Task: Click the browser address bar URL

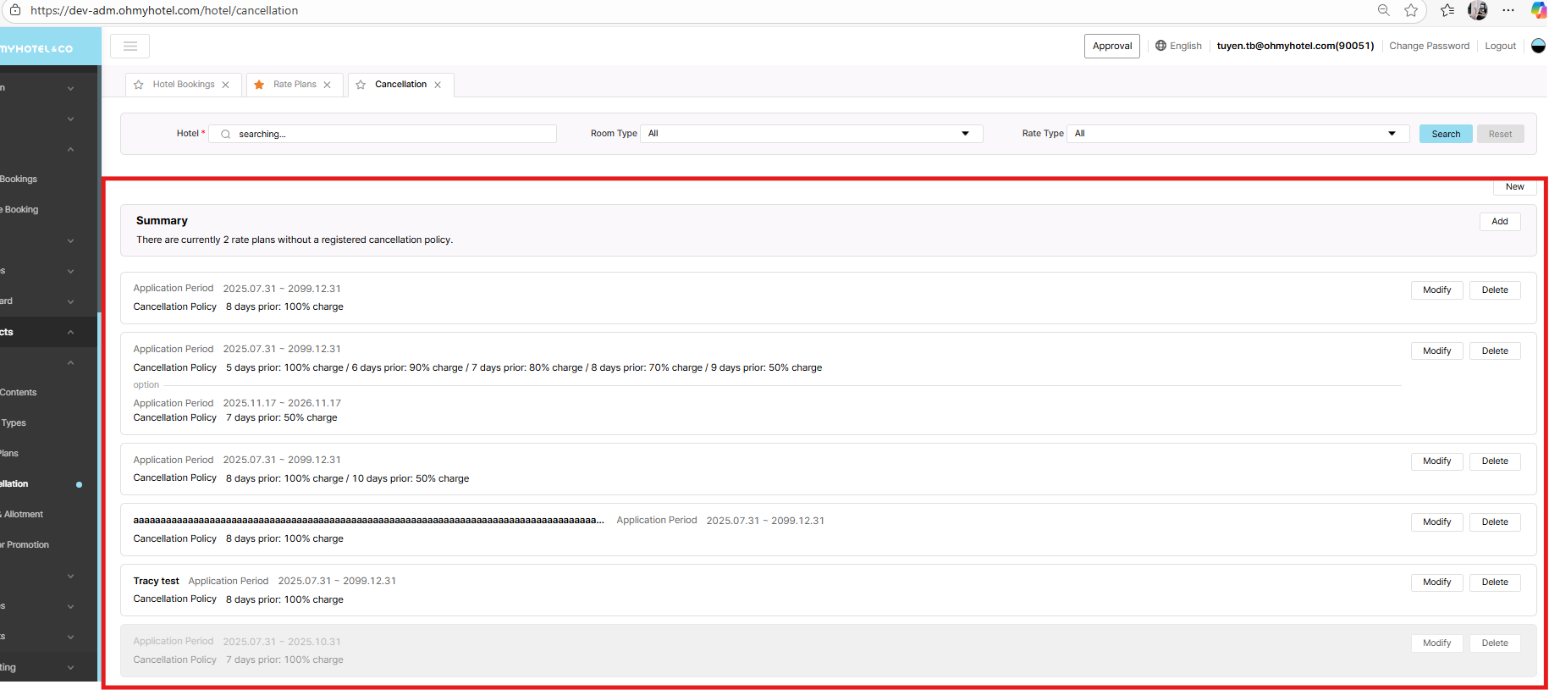Action: (164, 10)
